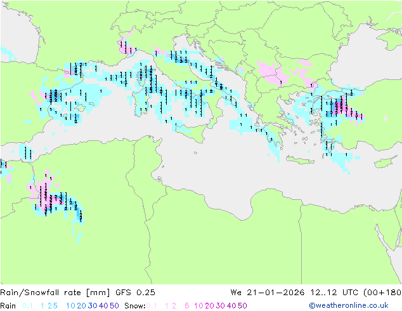The height and width of the screenshot is (311, 402).
Task: Select the snow legend value 0.1
Action: point(152,306)
